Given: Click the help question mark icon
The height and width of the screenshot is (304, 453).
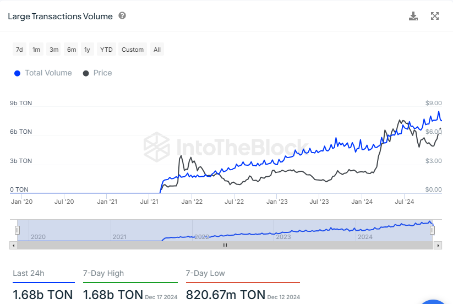Looking at the screenshot, I should (x=122, y=16).
